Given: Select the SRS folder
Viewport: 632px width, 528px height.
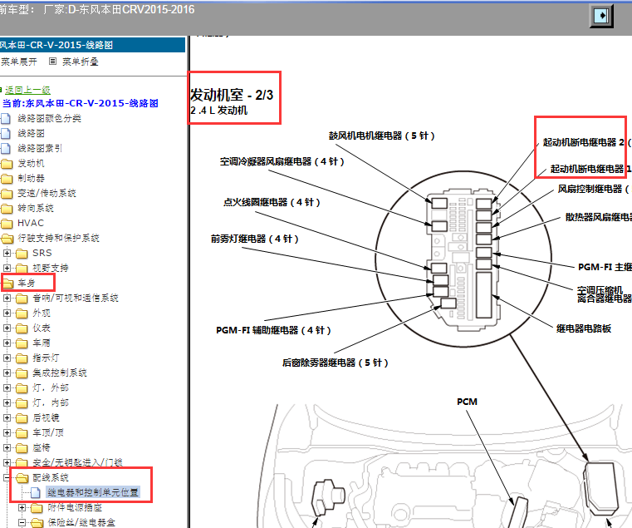Looking at the screenshot, I should point(42,253).
